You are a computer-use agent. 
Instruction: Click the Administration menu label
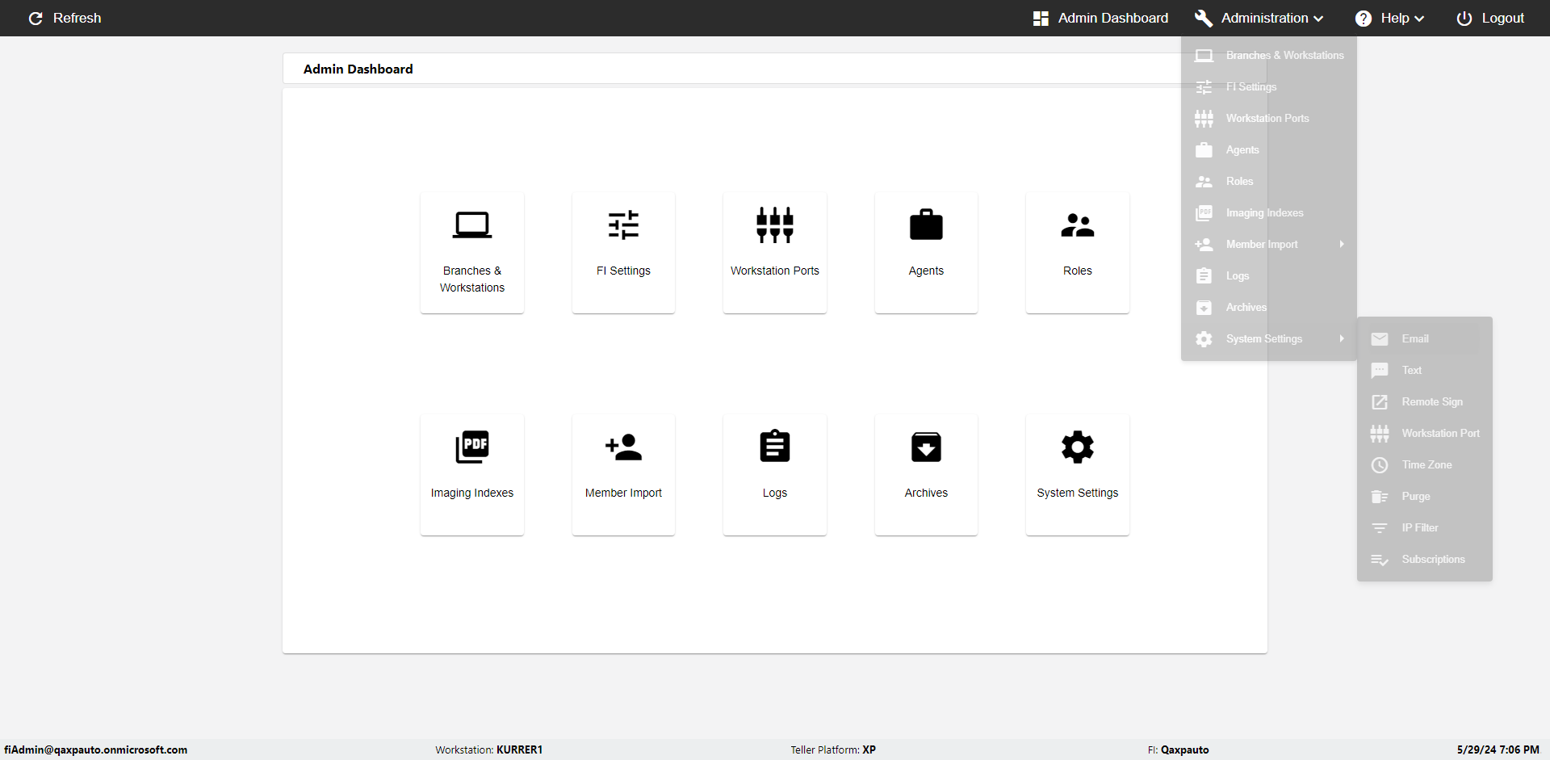coord(1264,18)
